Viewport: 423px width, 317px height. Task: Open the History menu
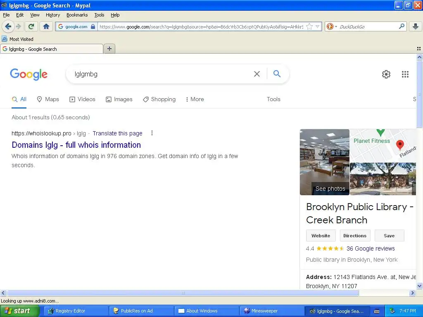(52, 15)
